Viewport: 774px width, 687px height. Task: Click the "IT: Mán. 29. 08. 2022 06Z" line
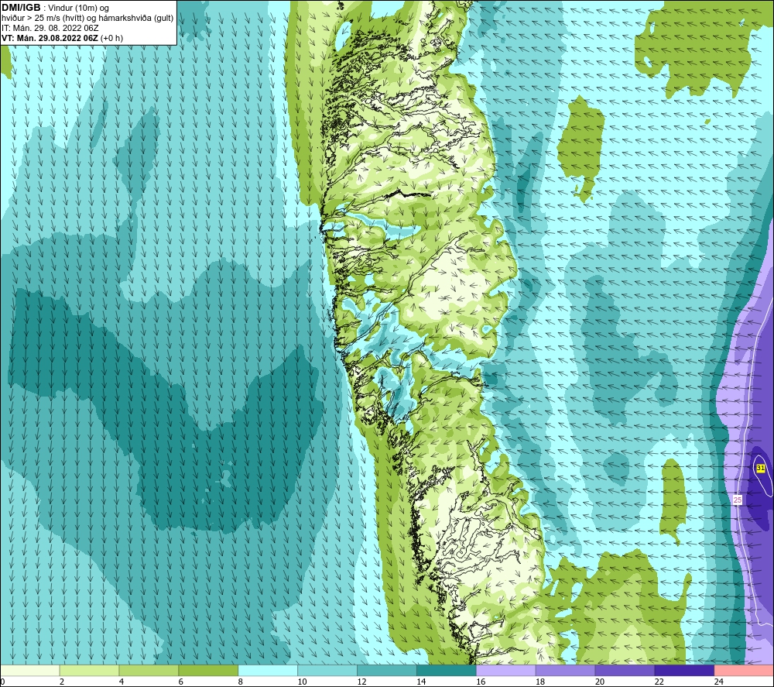pyautogui.click(x=50, y=28)
